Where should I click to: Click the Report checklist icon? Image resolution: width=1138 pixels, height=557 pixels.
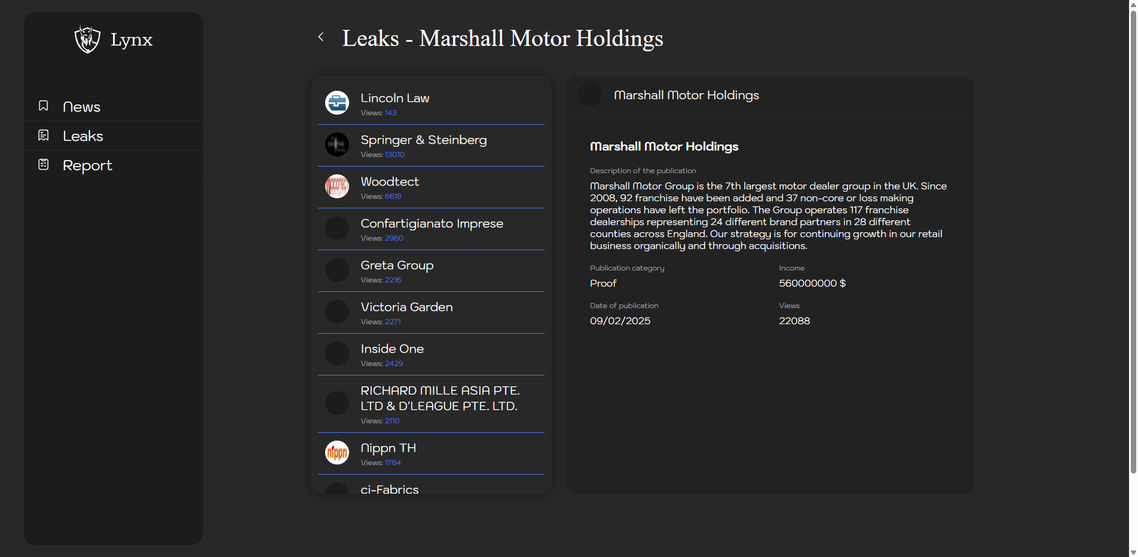[44, 165]
